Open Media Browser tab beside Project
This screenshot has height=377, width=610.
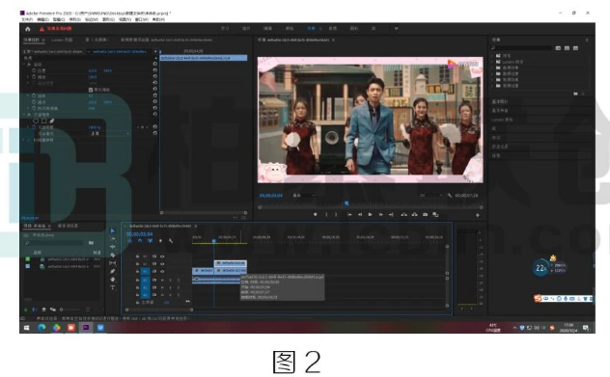pyautogui.click(x=68, y=226)
